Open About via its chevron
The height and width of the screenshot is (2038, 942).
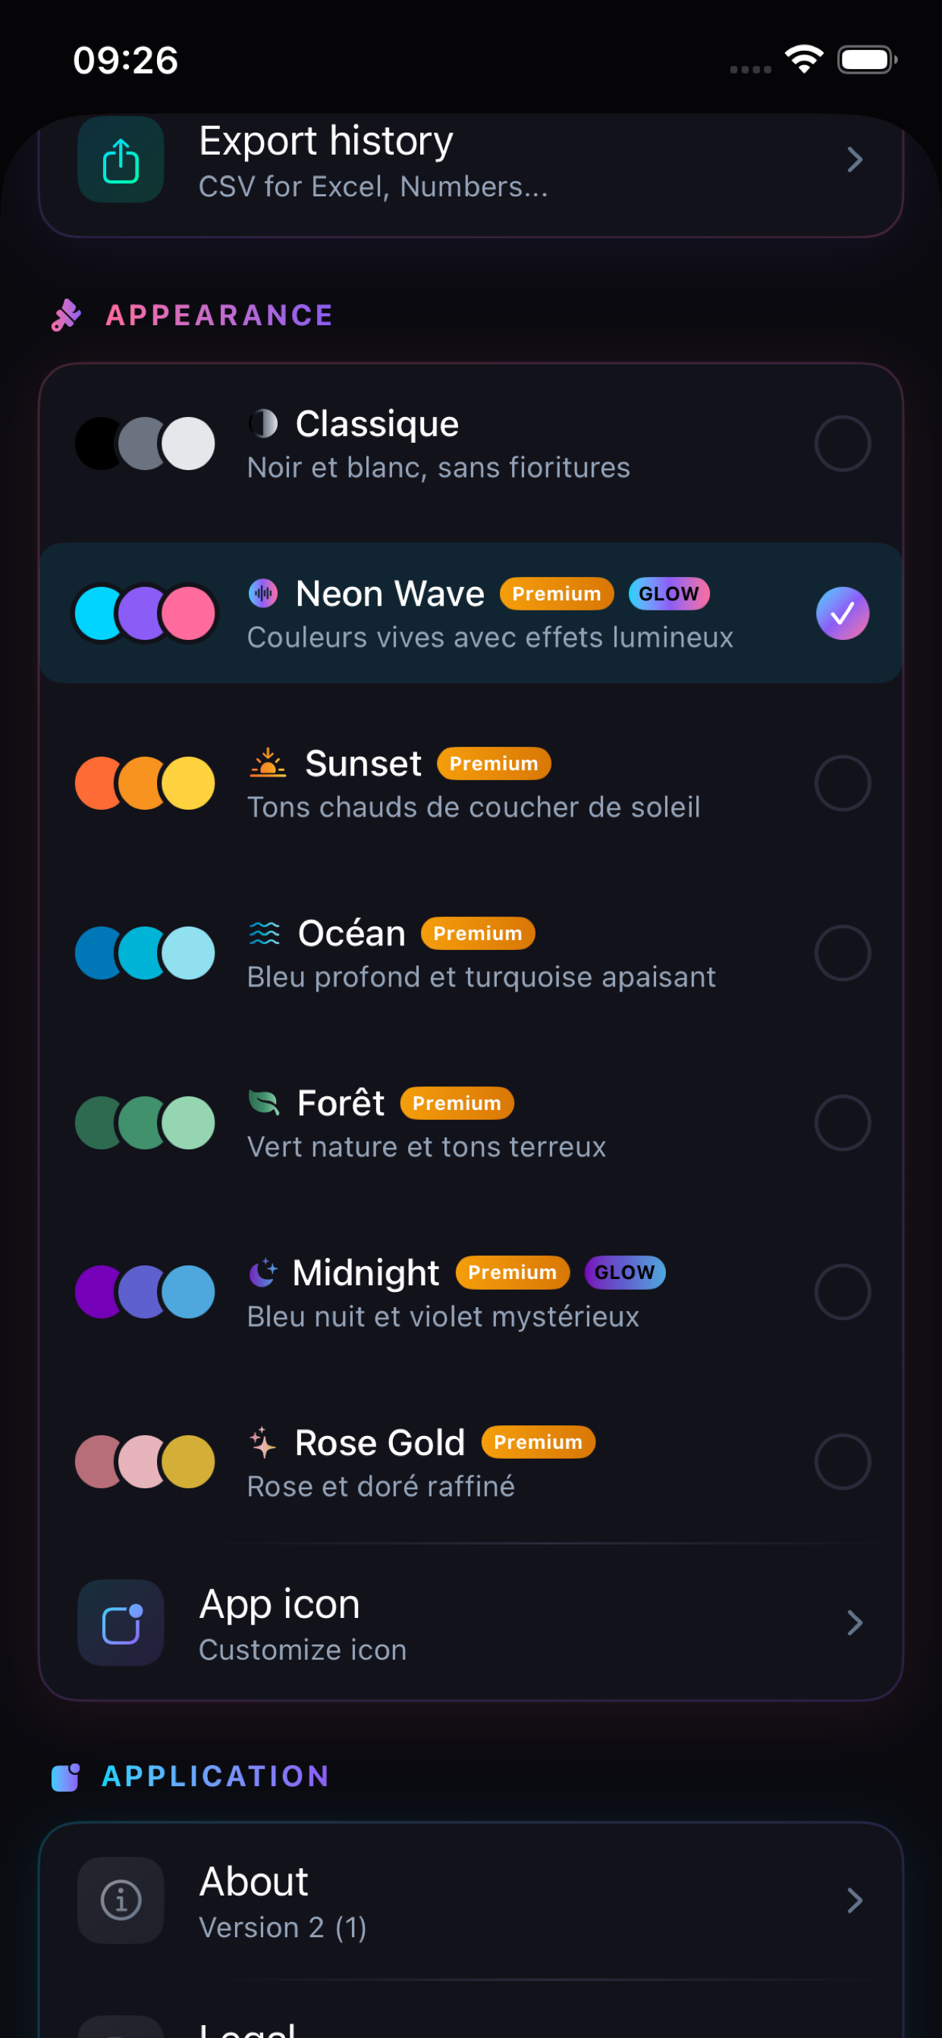(x=855, y=1901)
